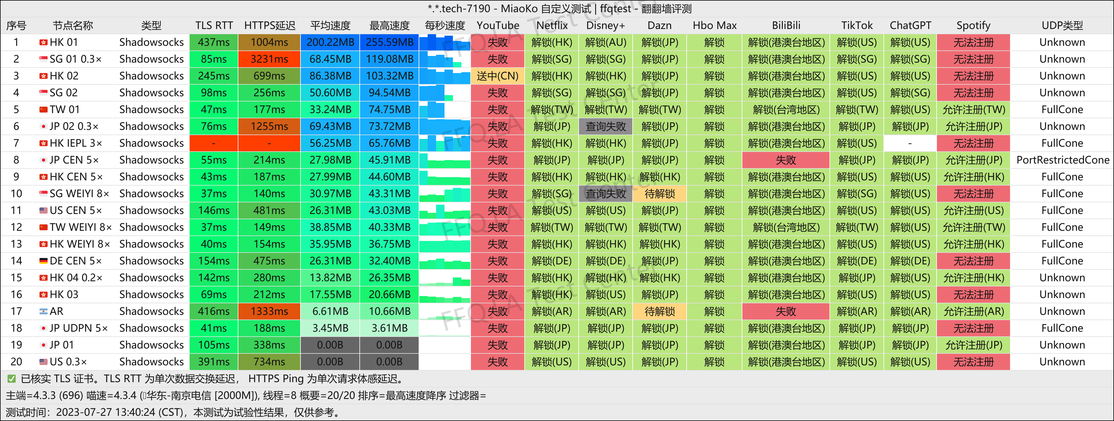Click the Dazn column header
Viewport: 1114px width, 421px height.
tap(660, 26)
